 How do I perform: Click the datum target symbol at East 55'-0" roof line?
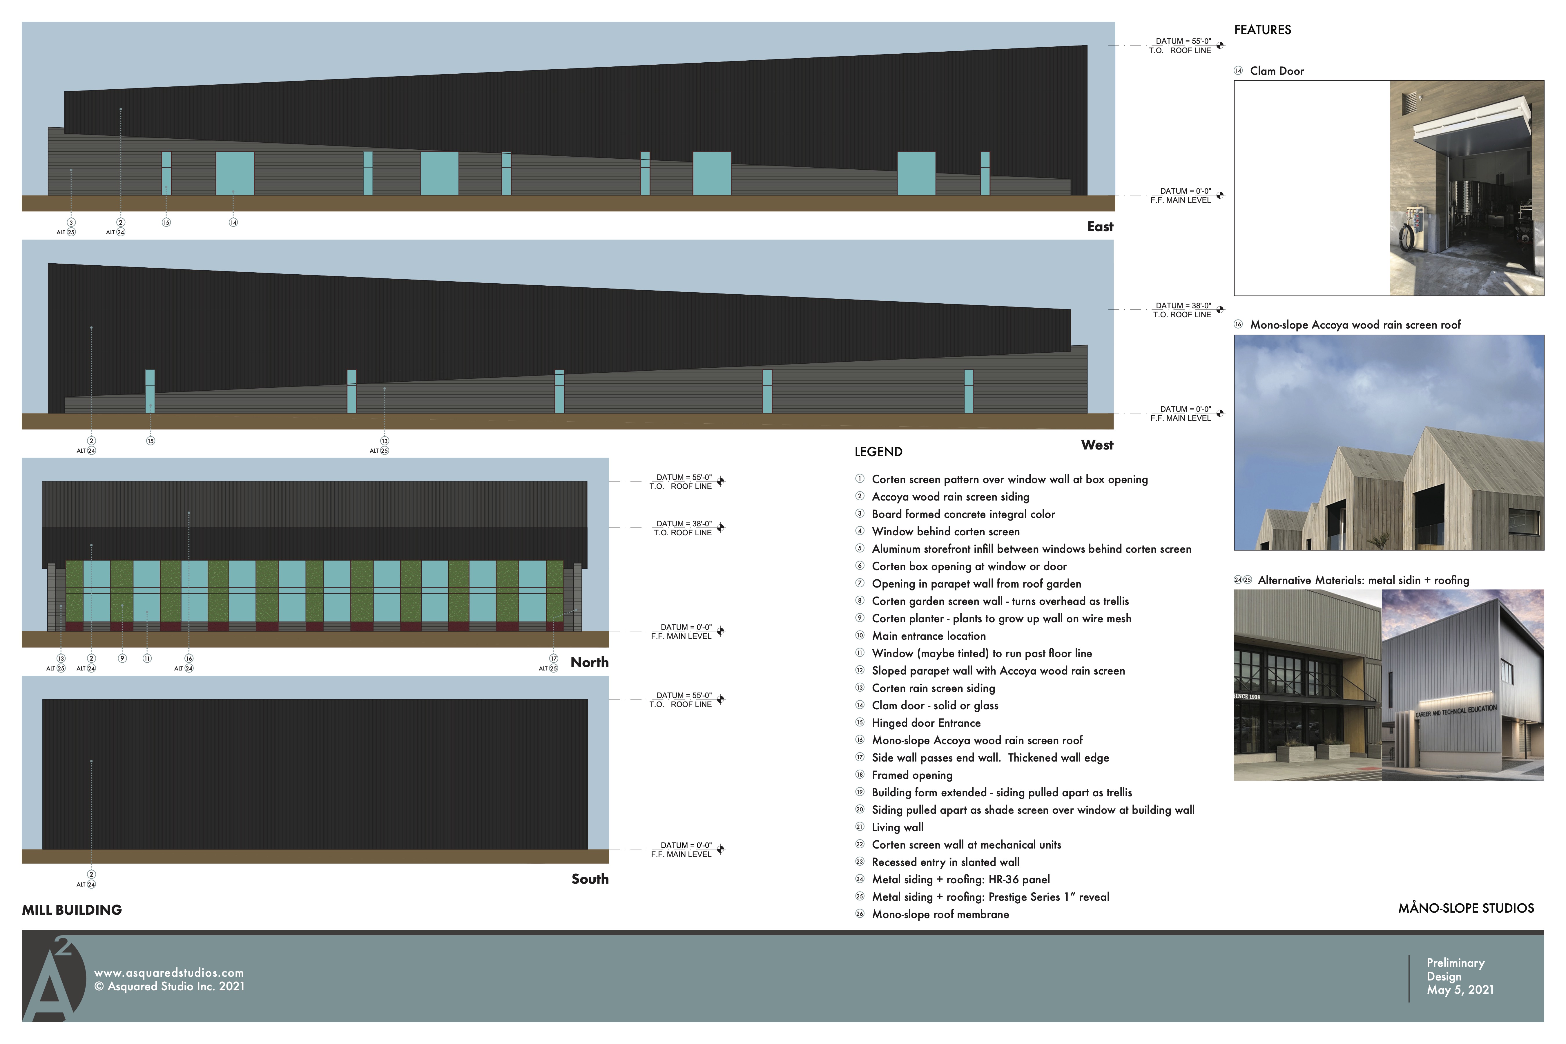coord(1220,45)
